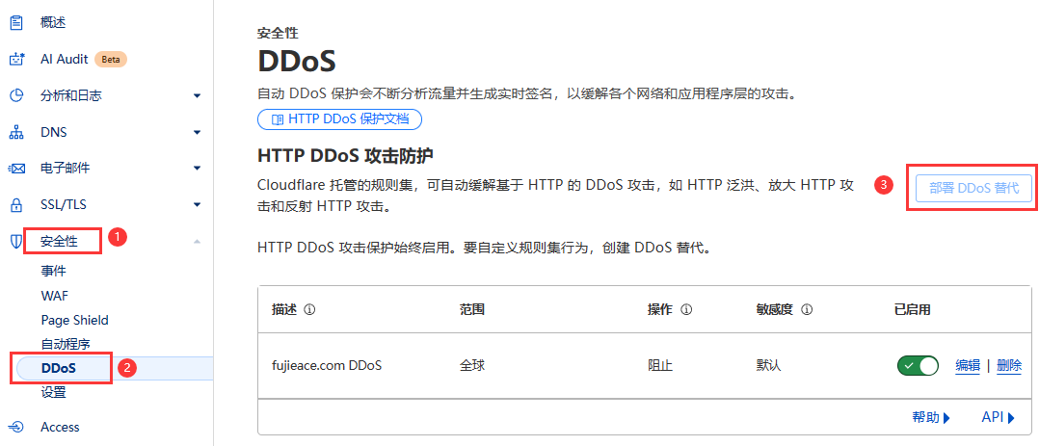The width and height of the screenshot is (1039, 446).
Task: Expand the API disclosure triangle
Action: pyautogui.click(x=1011, y=418)
